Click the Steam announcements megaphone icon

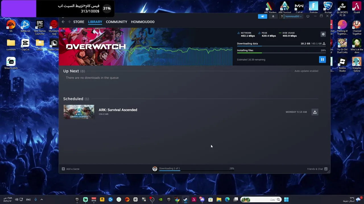tap(262, 16)
